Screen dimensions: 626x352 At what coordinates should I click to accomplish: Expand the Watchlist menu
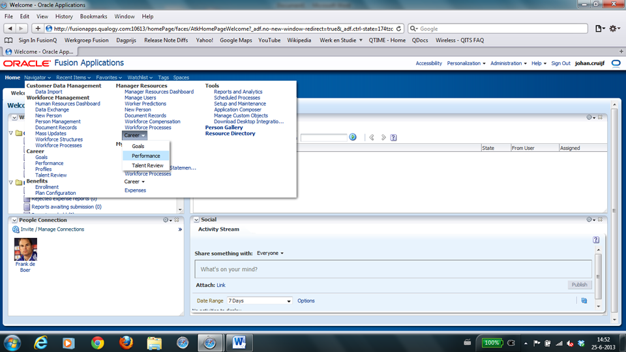pos(140,78)
